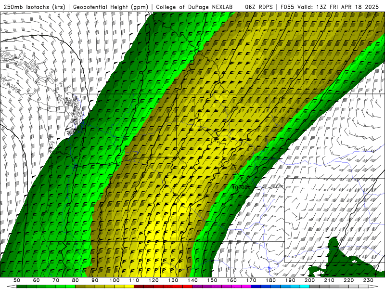Viewport: 385px width, 289px height.
Task: Click the 130 value on the color scale
Action: [x=173, y=280]
